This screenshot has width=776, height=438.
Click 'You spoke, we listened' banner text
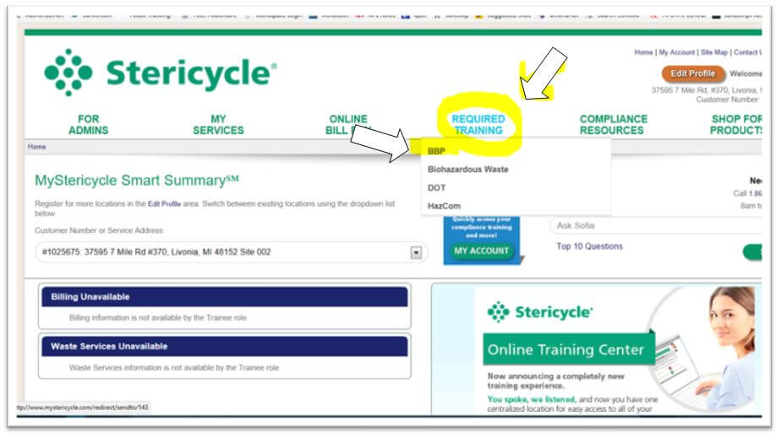pyautogui.click(x=531, y=399)
